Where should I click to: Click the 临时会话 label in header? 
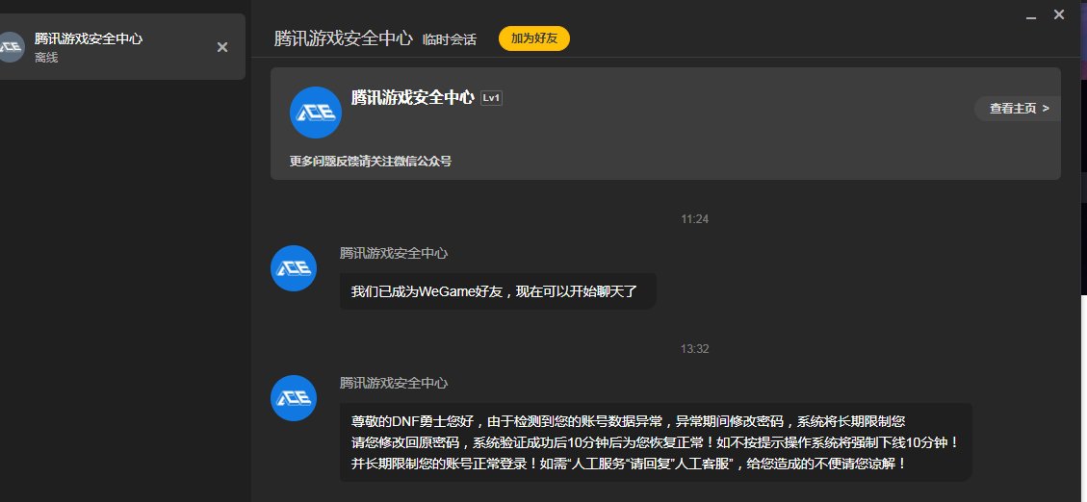coord(449,39)
